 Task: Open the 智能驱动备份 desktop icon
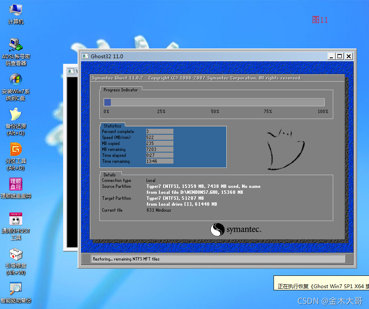(x=16, y=292)
